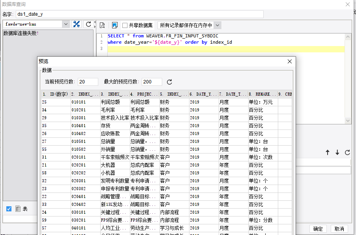Image resolution: width=356 pixels, height=235 pixels.
Task: Select the 存货 cell
Action: [x=115, y=126]
